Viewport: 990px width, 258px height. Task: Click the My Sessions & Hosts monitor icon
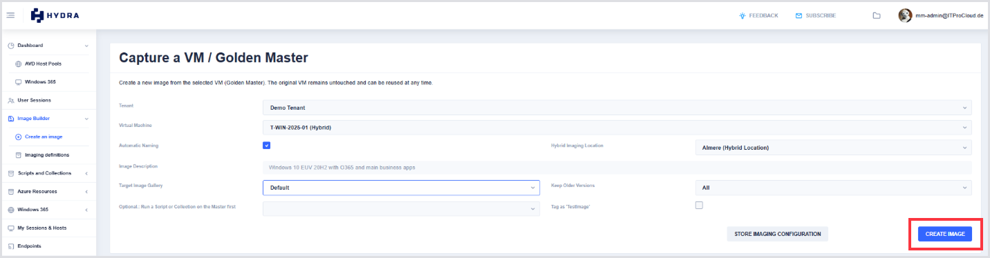tap(11, 228)
